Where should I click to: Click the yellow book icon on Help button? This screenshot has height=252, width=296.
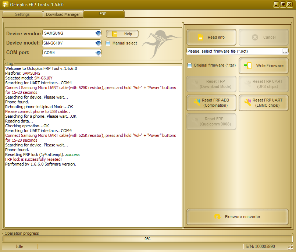(x=115, y=34)
